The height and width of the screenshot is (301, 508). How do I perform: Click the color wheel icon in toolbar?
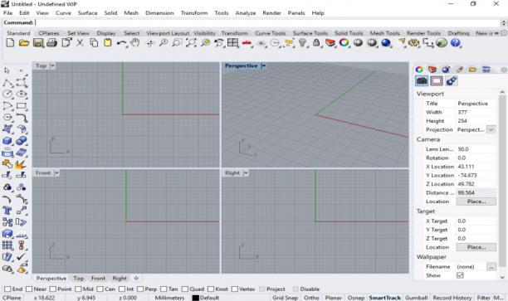[x=344, y=43]
